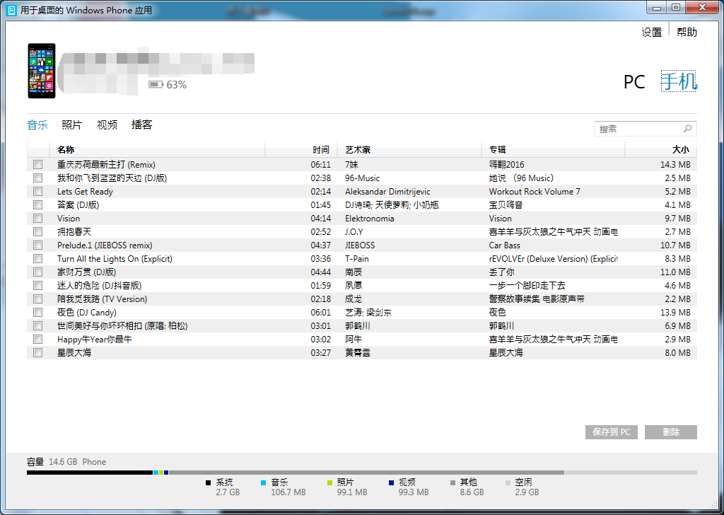Click the phone device thumbnail image
Image resolution: width=724 pixels, height=515 pixels.
coord(42,71)
